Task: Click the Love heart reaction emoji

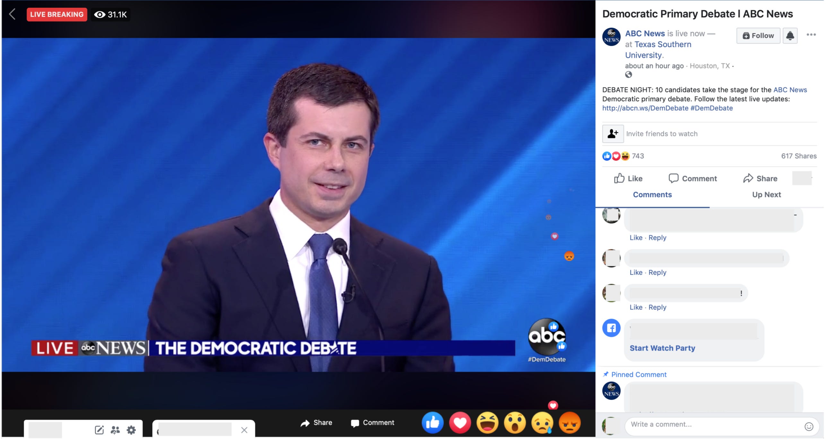Action: pos(460,423)
